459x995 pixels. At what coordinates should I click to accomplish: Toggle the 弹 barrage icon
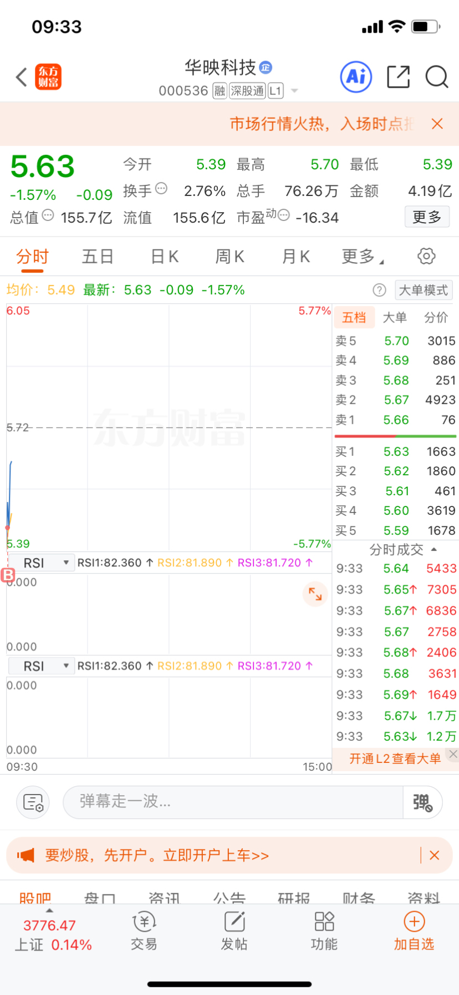tap(422, 802)
